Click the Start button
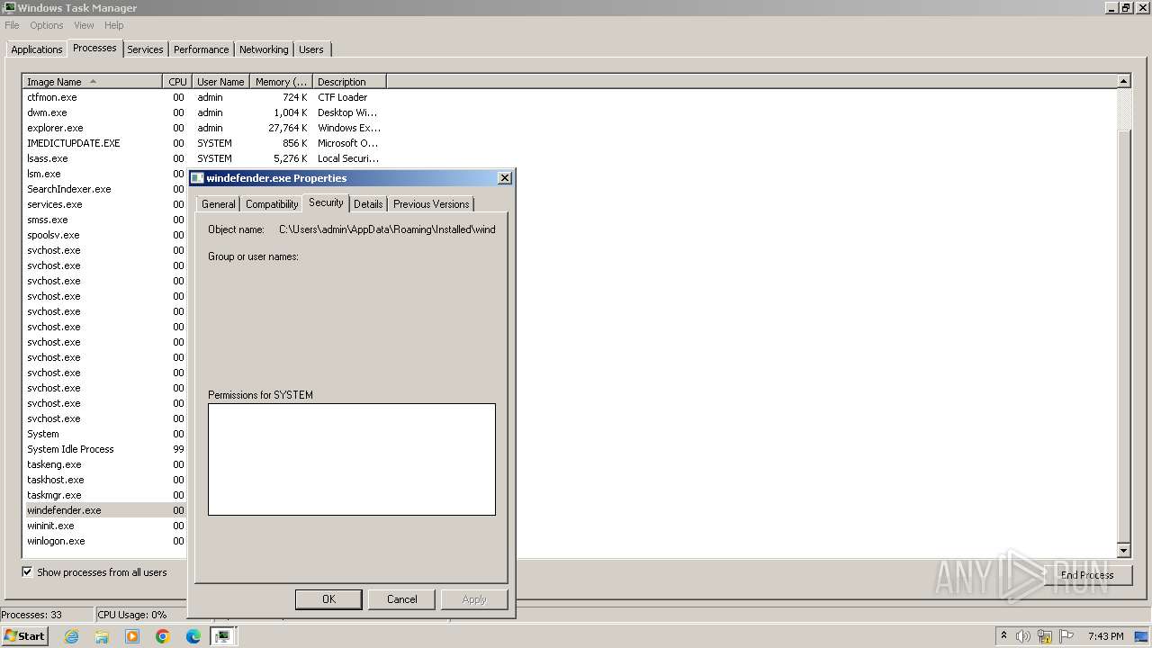Image resolution: width=1152 pixels, height=648 pixels. point(25,636)
